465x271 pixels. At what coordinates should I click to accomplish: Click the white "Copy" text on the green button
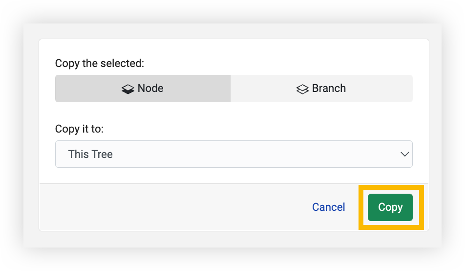390,207
